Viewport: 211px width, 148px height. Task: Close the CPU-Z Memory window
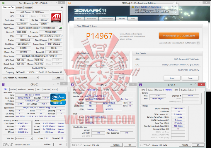(x=201, y=84)
